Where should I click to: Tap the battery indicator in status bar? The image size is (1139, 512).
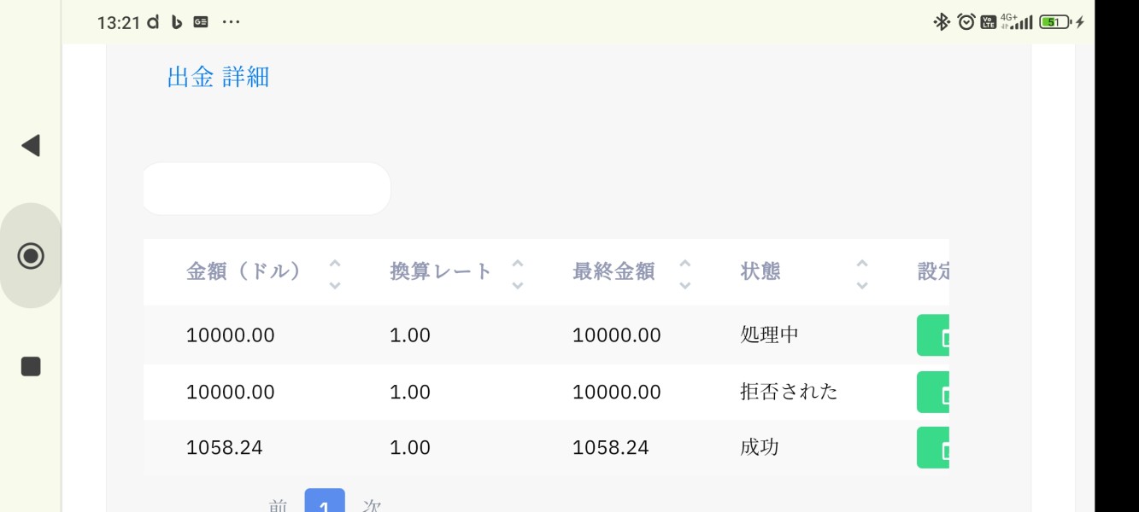(x=1050, y=22)
